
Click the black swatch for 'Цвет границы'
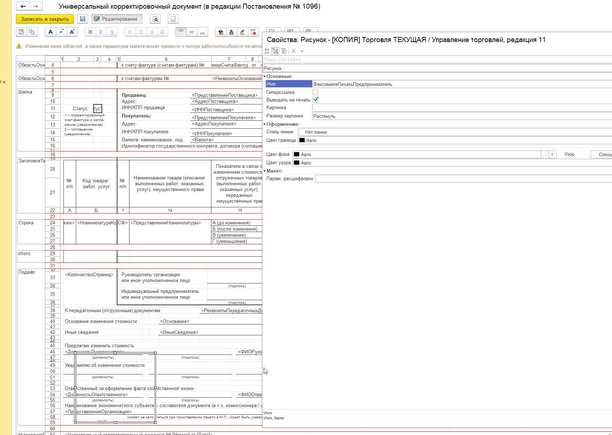(x=302, y=140)
